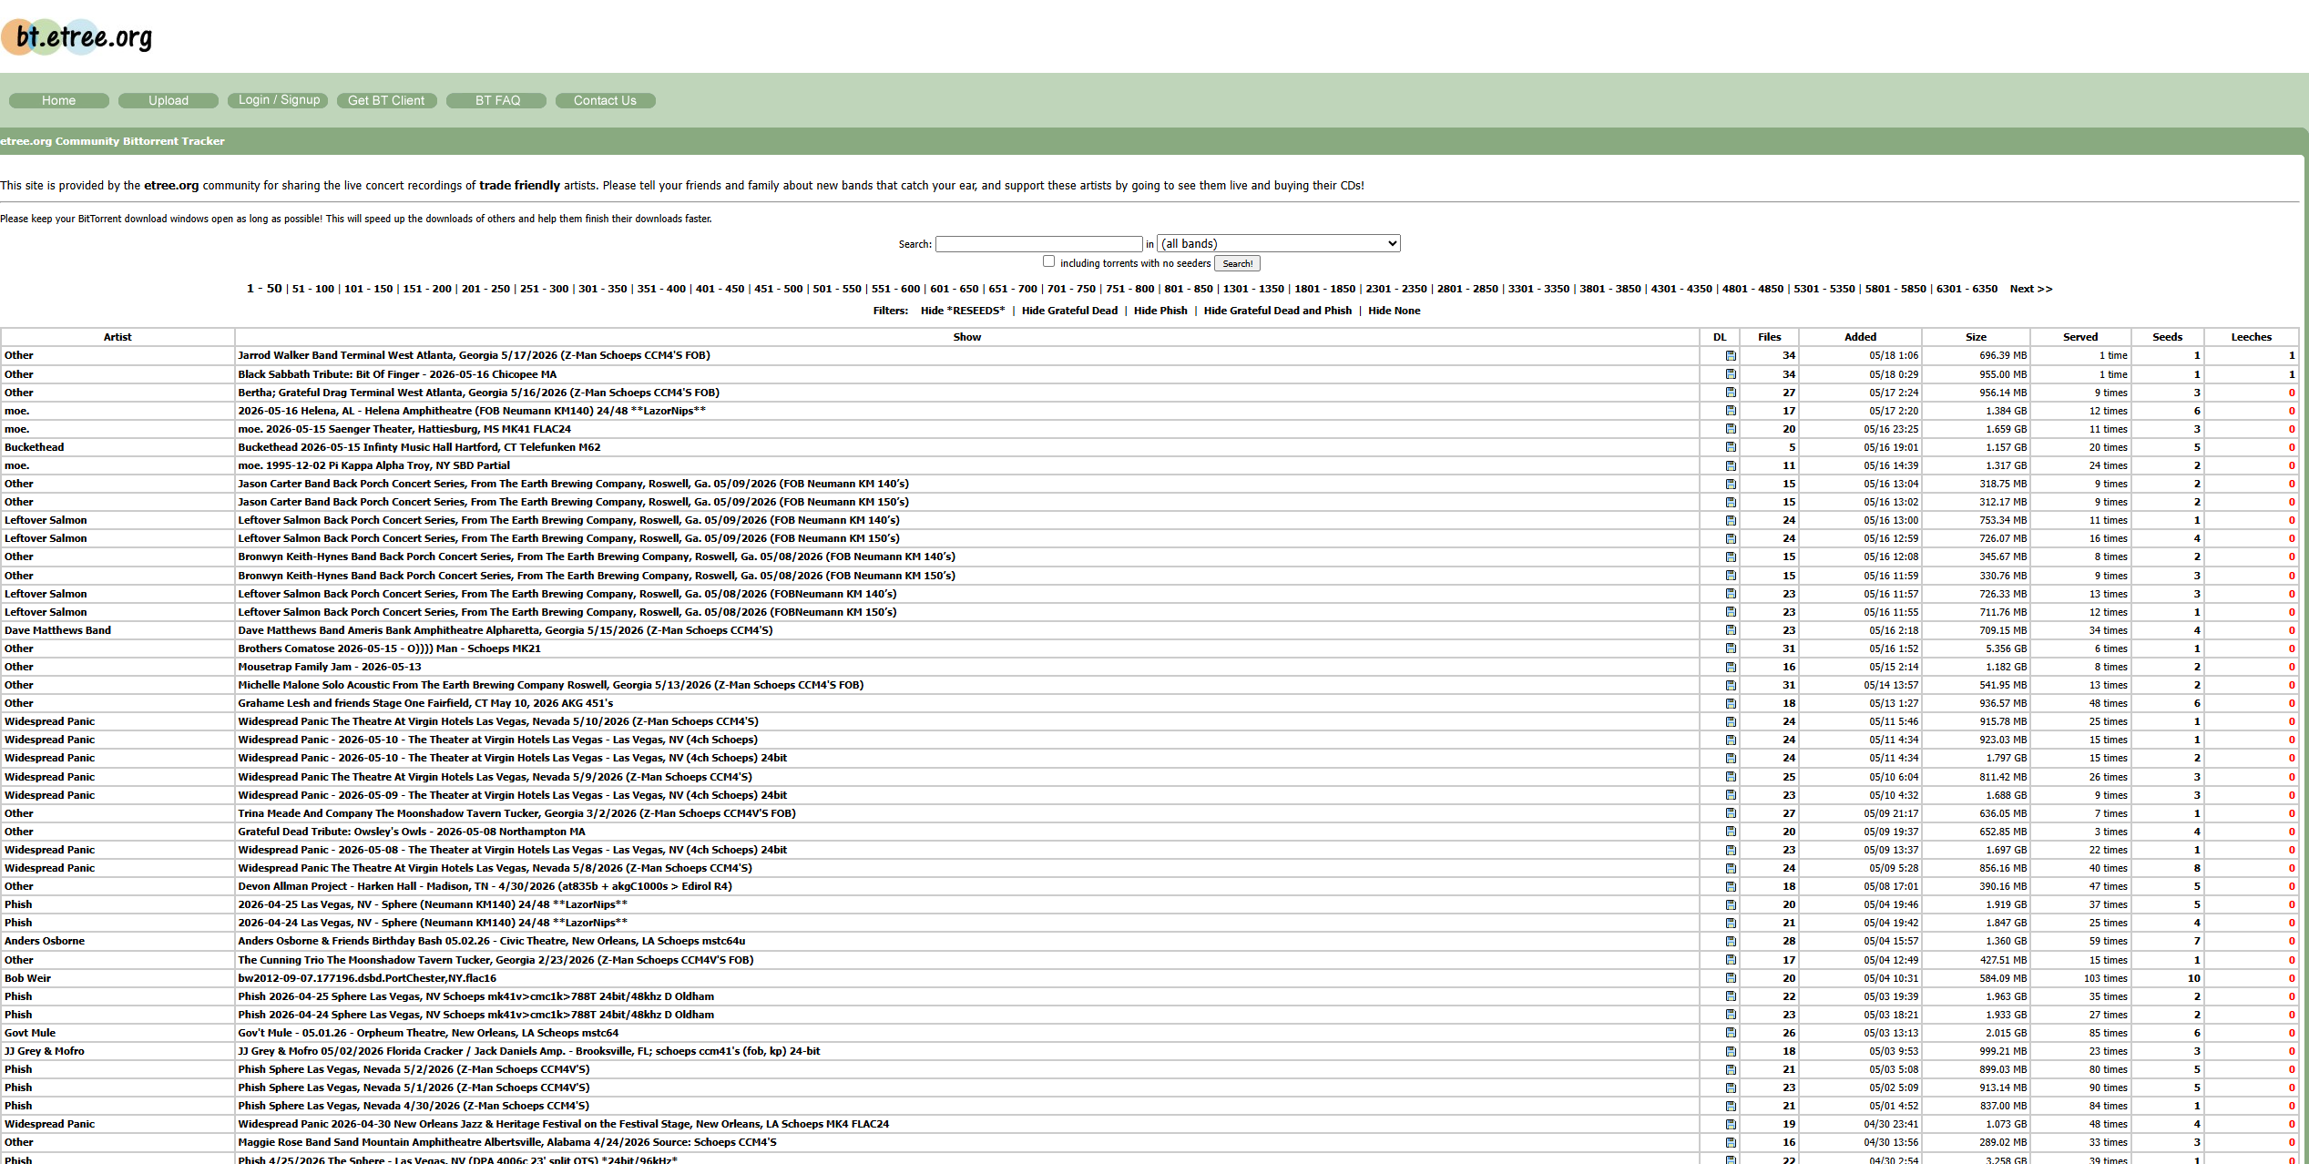The height and width of the screenshot is (1164, 2309).
Task: Click the Search! button
Action: click(1237, 263)
